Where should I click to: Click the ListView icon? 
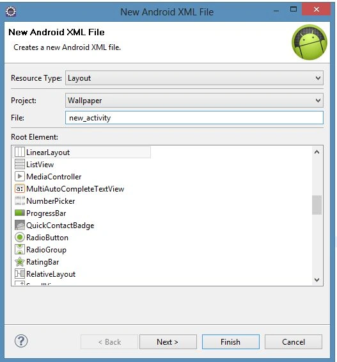[x=20, y=165]
